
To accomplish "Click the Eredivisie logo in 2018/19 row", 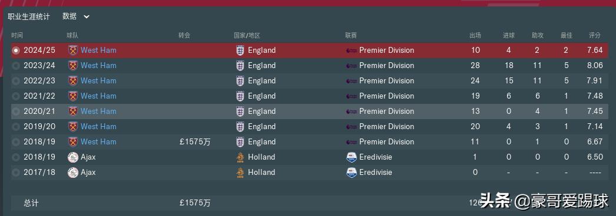I will pos(351,157).
